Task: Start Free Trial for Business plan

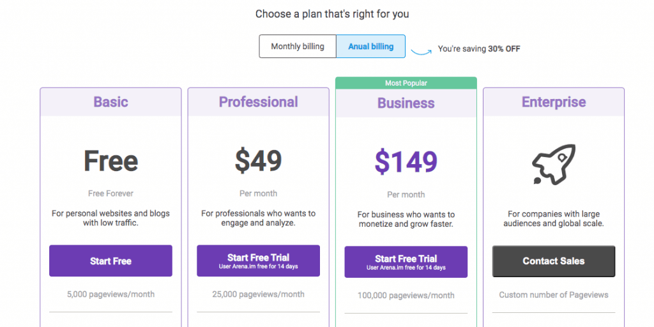Action: (406, 262)
